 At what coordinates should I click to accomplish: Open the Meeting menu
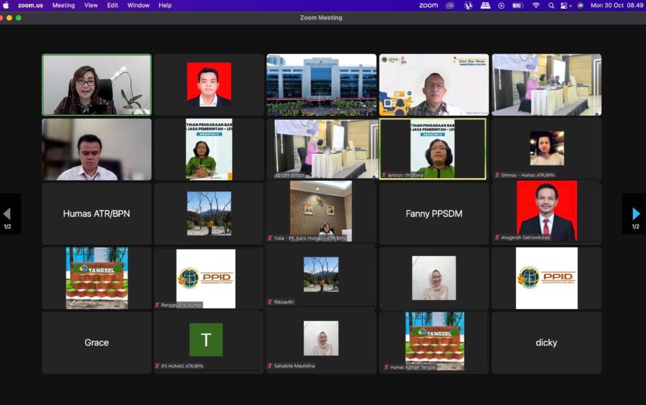point(63,5)
